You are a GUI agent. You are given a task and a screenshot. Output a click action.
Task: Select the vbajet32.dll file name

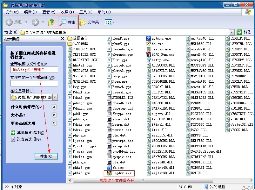pos(242,124)
